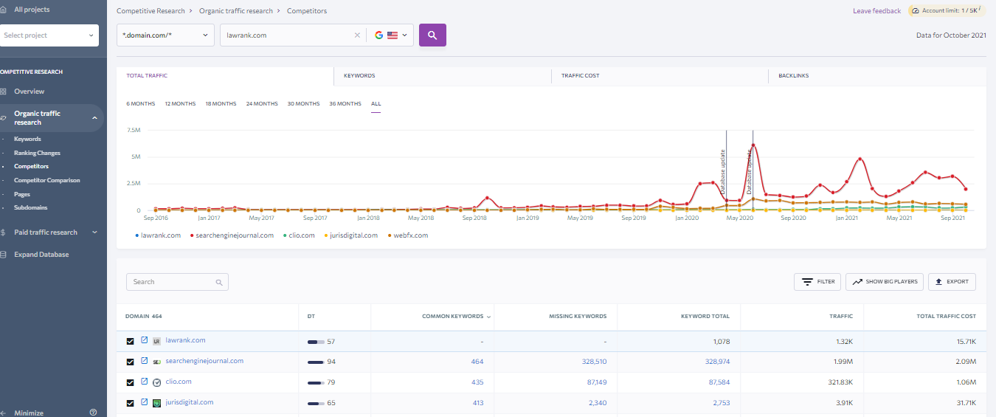Screen dimensions: 996x417
Task: Open Subdomains in the sidebar
Action: click(x=29, y=207)
